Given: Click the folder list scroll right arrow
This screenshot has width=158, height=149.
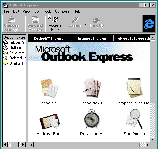Looking at the screenshot, I should pos(23,145).
